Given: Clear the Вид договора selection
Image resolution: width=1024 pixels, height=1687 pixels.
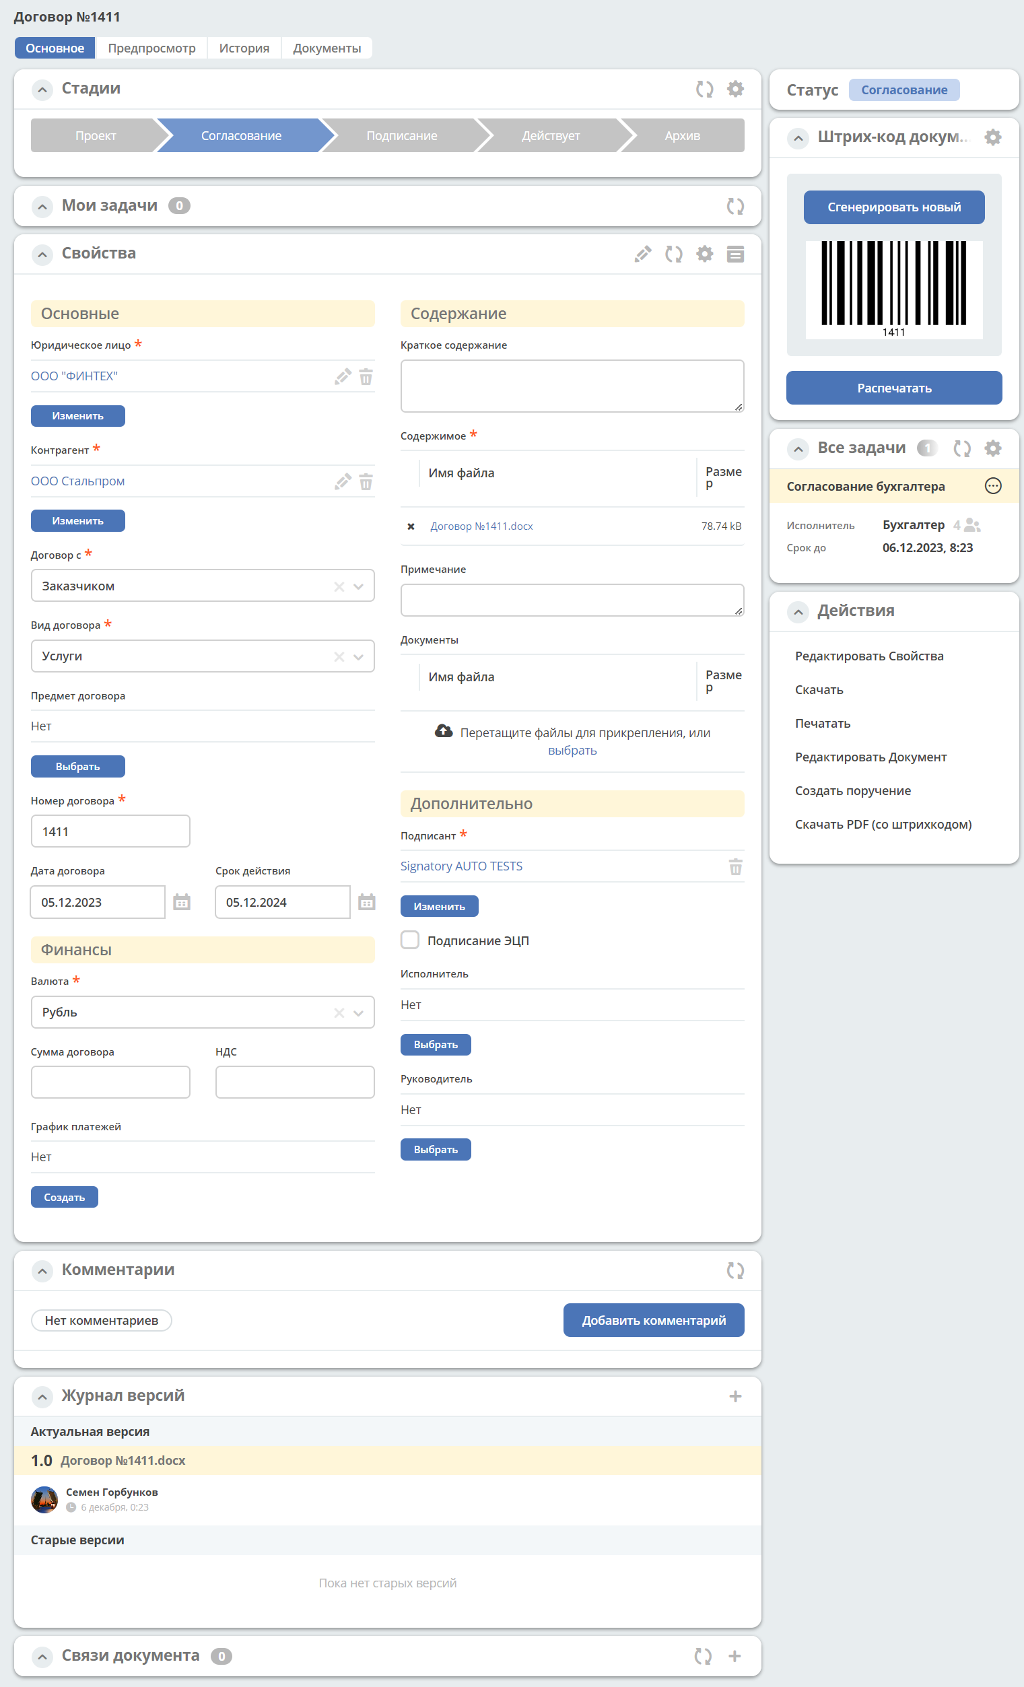Looking at the screenshot, I should coord(339,657).
